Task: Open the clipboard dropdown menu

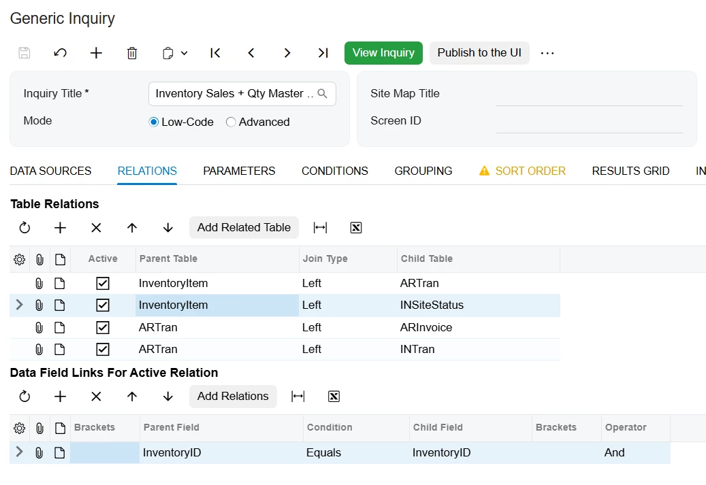Action: [x=175, y=53]
